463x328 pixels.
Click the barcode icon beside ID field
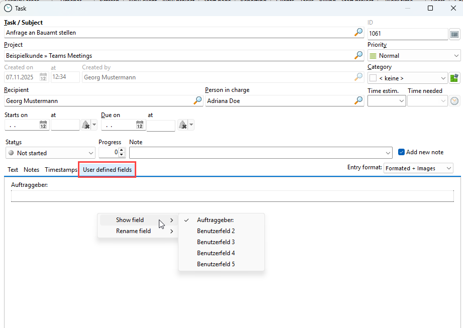pos(454,34)
